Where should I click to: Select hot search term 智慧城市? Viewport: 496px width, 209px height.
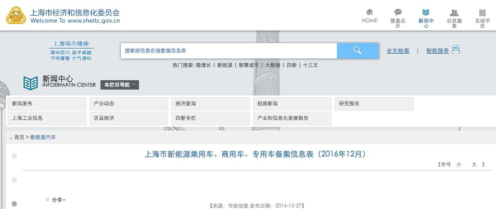248,65
